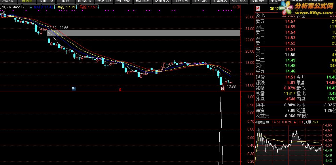Click the 外盘 value 4548
The width and height of the screenshot is (336, 165).
[290, 99]
